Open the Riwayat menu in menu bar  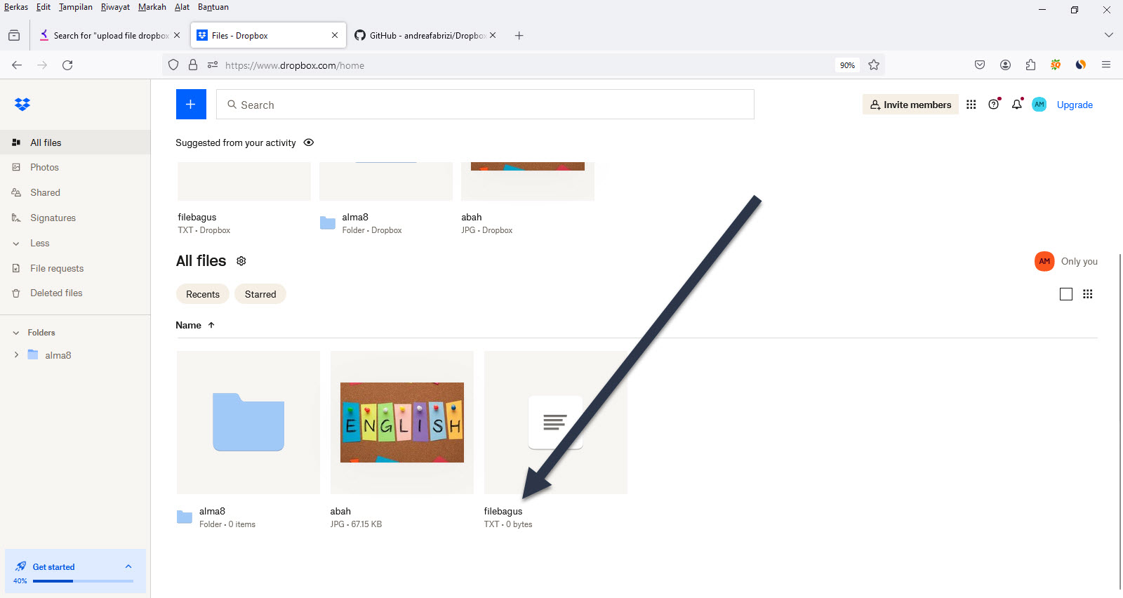tap(115, 7)
